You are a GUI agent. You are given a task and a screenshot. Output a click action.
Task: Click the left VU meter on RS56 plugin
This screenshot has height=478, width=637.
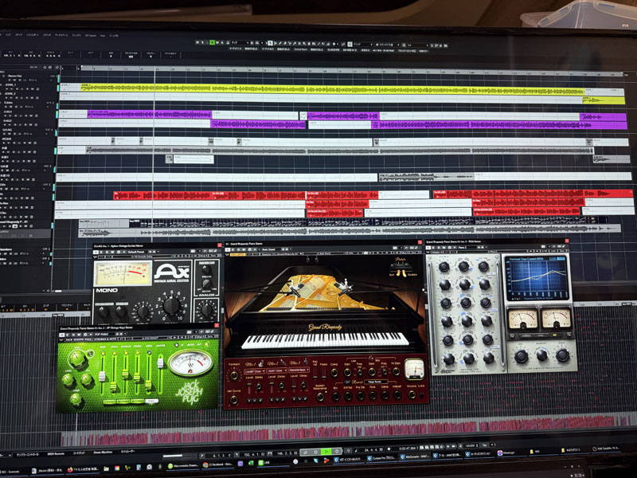(523, 318)
